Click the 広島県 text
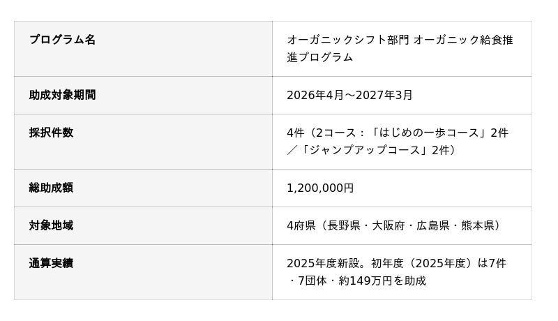The height and width of the screenshot is (321, 558). pyautogui.click(x=430, y=225)
